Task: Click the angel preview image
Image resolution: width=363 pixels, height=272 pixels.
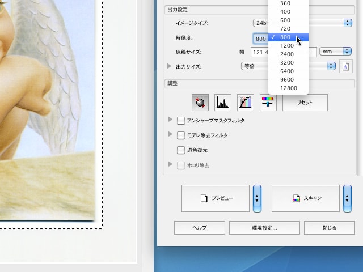Action: 47,110
